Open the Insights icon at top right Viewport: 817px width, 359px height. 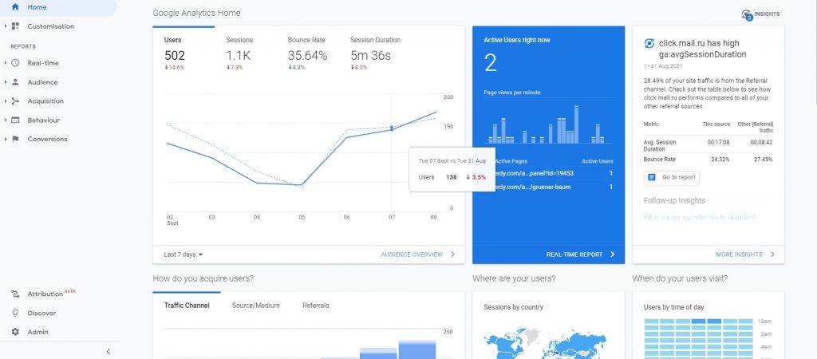click(747, 14)
